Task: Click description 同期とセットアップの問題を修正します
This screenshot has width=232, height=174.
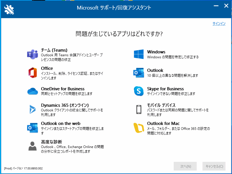Action: (67, 94)
